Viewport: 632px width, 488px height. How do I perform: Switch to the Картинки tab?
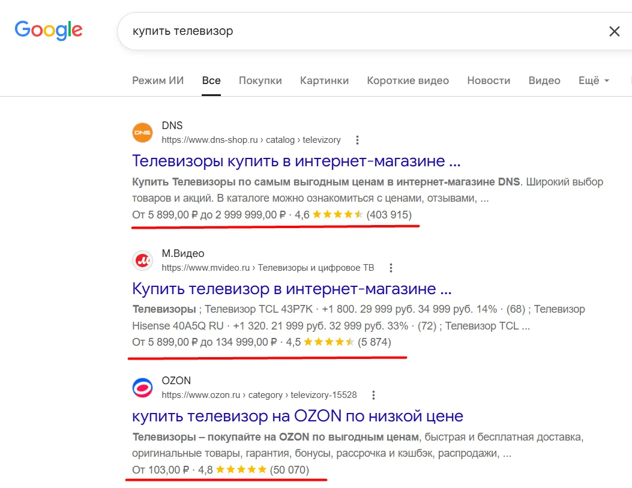pos(325,80)
